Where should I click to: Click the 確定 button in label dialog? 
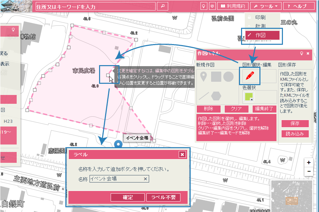[x=128, y=197]
